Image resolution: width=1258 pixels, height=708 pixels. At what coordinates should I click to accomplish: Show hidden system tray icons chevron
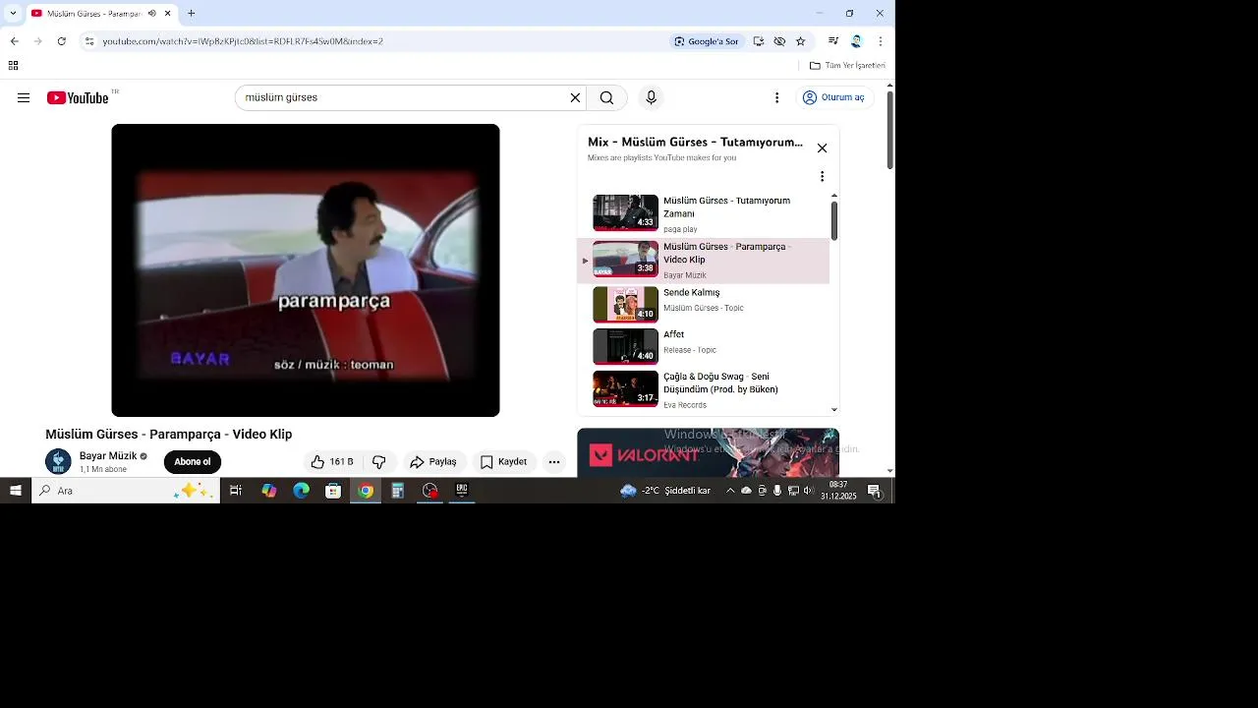pyautogui.click(x=730, y=491)
